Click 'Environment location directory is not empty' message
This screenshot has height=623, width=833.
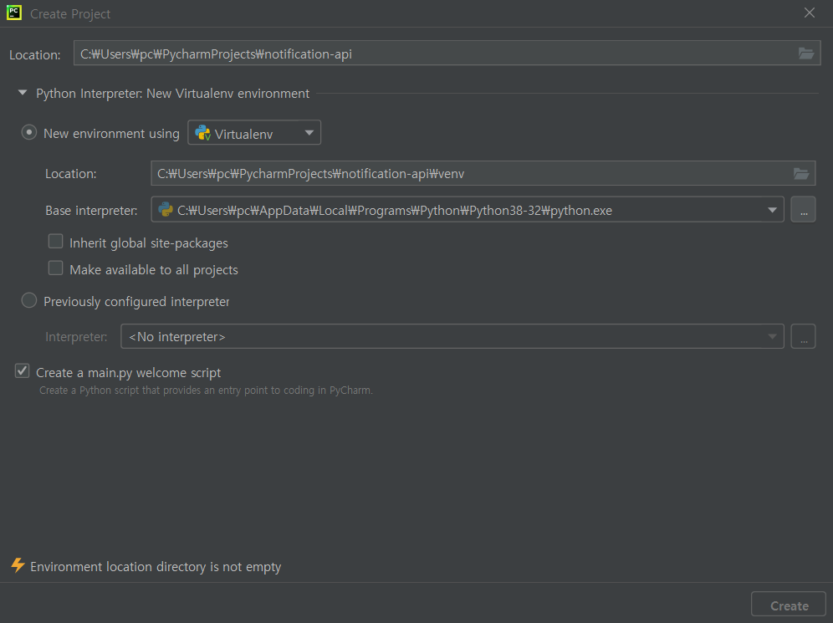click(156, 567)
